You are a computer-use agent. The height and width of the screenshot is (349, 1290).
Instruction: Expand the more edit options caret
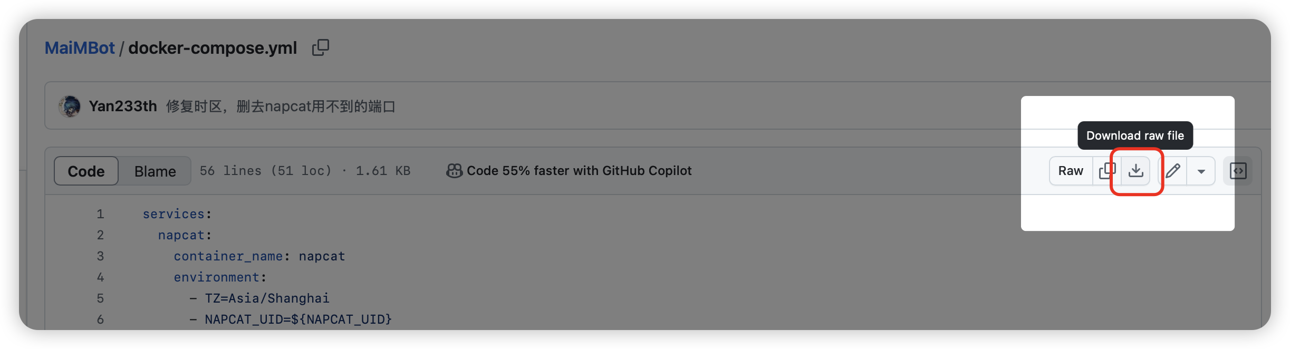click(1201, 171)
